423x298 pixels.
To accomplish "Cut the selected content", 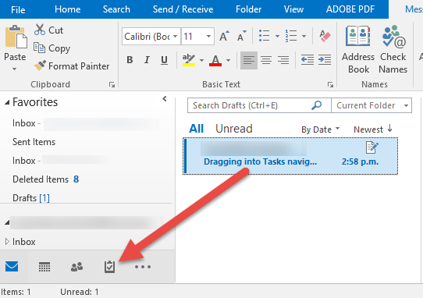I will click(x=48, y=30).
